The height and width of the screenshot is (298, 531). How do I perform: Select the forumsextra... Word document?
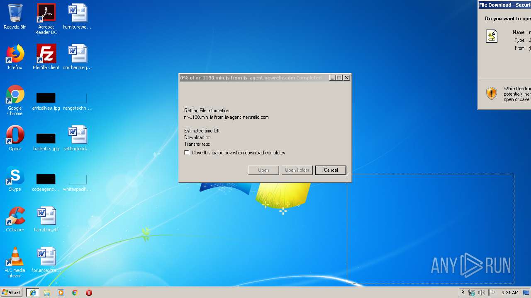pos(46,260)
